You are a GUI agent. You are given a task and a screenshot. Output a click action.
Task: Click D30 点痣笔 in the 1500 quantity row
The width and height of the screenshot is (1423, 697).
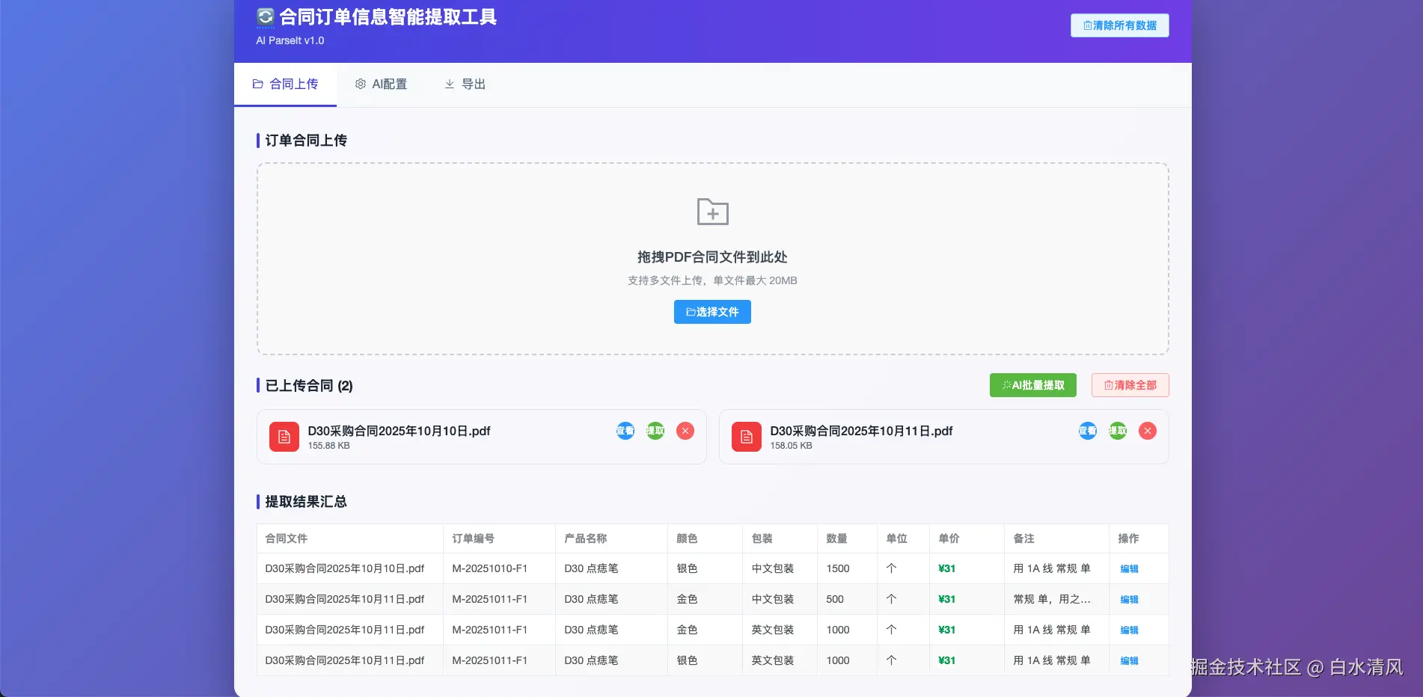(x=591, y=569)
